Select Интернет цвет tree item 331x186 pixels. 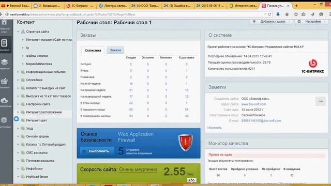(x=37, y=120)
